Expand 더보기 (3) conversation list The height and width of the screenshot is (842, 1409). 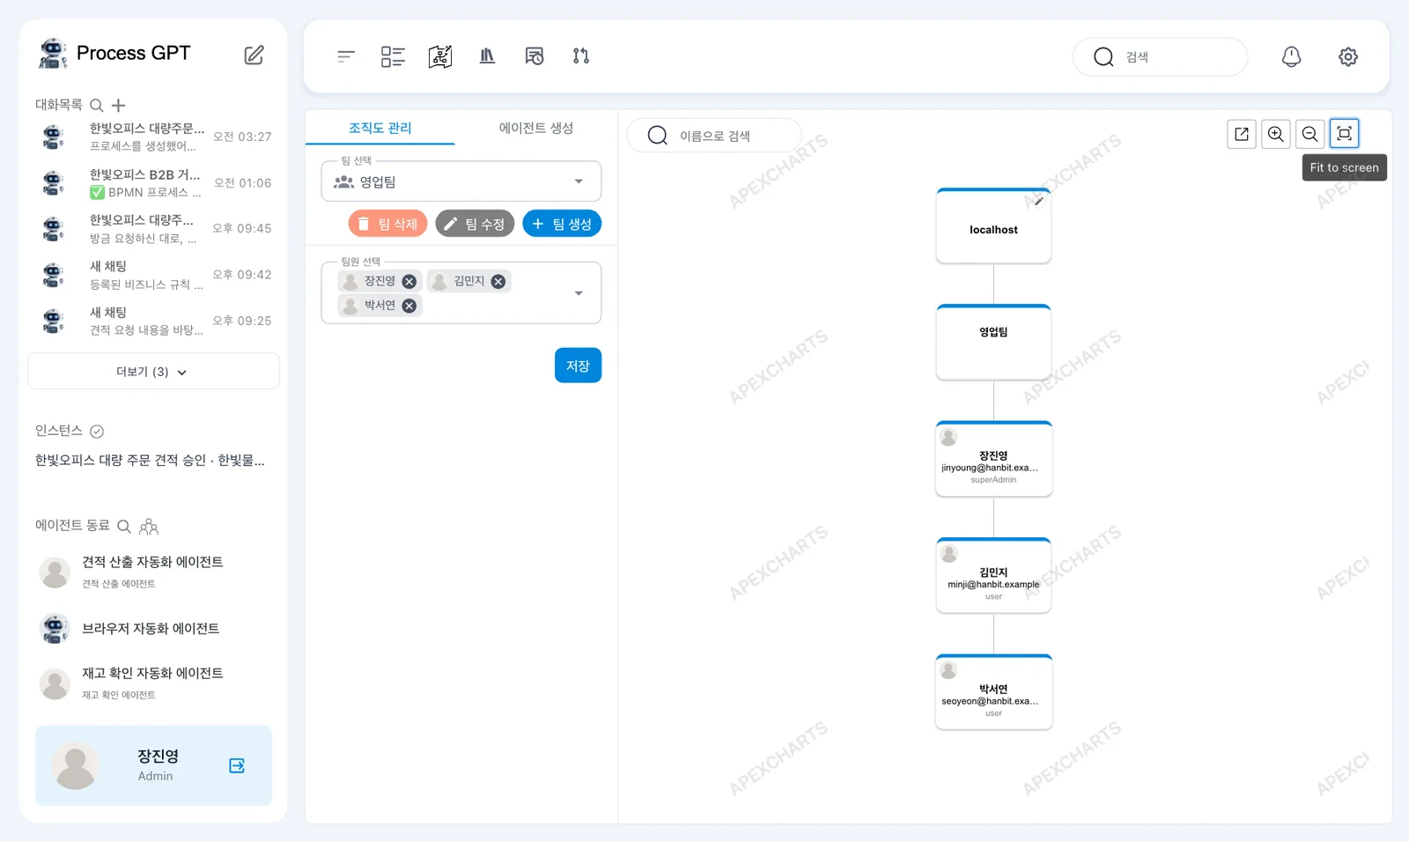click(x=153, y=372)
